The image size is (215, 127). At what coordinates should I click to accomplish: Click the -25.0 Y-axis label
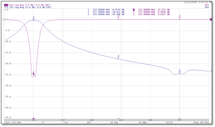coord(7,74)
